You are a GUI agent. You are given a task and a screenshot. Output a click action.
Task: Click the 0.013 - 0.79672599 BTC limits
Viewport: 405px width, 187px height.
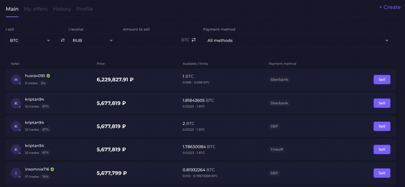coord(200,176)
